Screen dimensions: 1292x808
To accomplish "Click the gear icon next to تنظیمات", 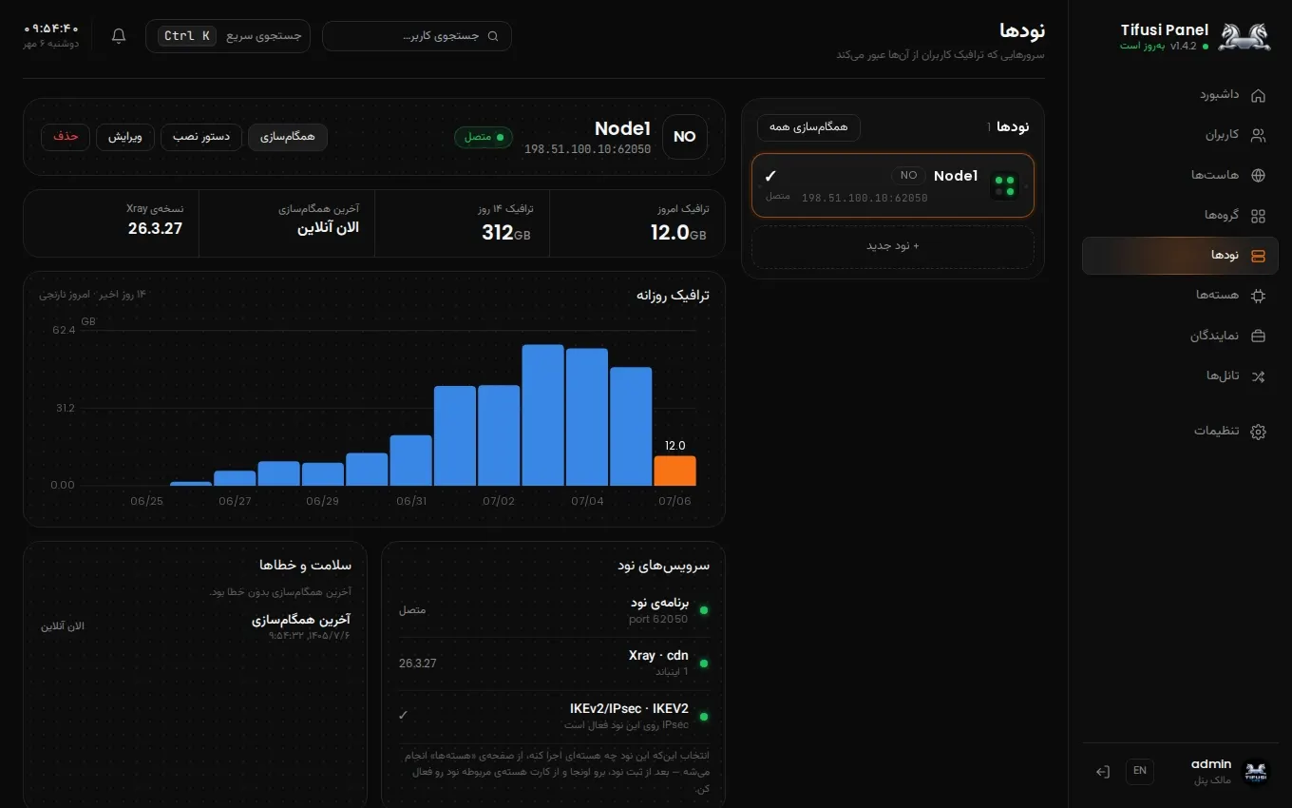I will 1258,432.
